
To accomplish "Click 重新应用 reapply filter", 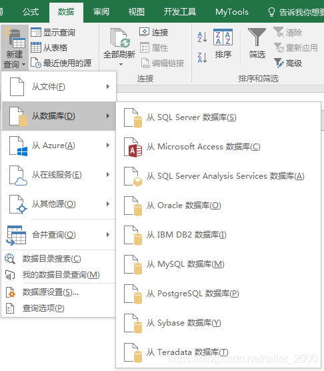I will tap(295, 48).
